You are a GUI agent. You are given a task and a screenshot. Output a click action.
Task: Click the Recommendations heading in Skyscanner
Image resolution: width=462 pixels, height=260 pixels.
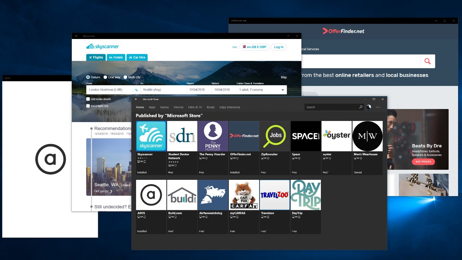coord(113,128)
